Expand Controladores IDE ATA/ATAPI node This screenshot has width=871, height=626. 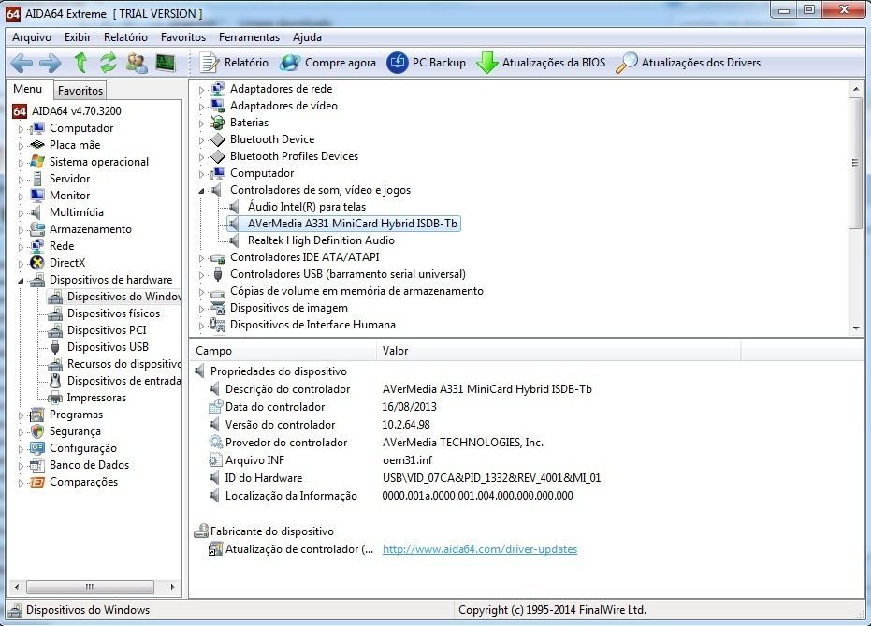point(201,257)
